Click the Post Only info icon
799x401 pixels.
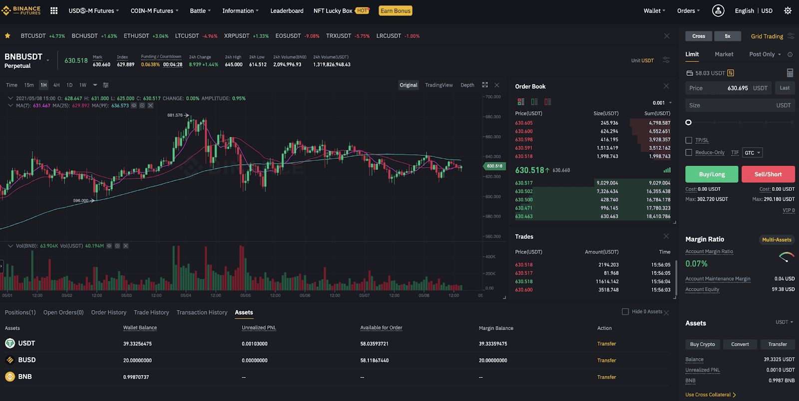tap(790, 54)
